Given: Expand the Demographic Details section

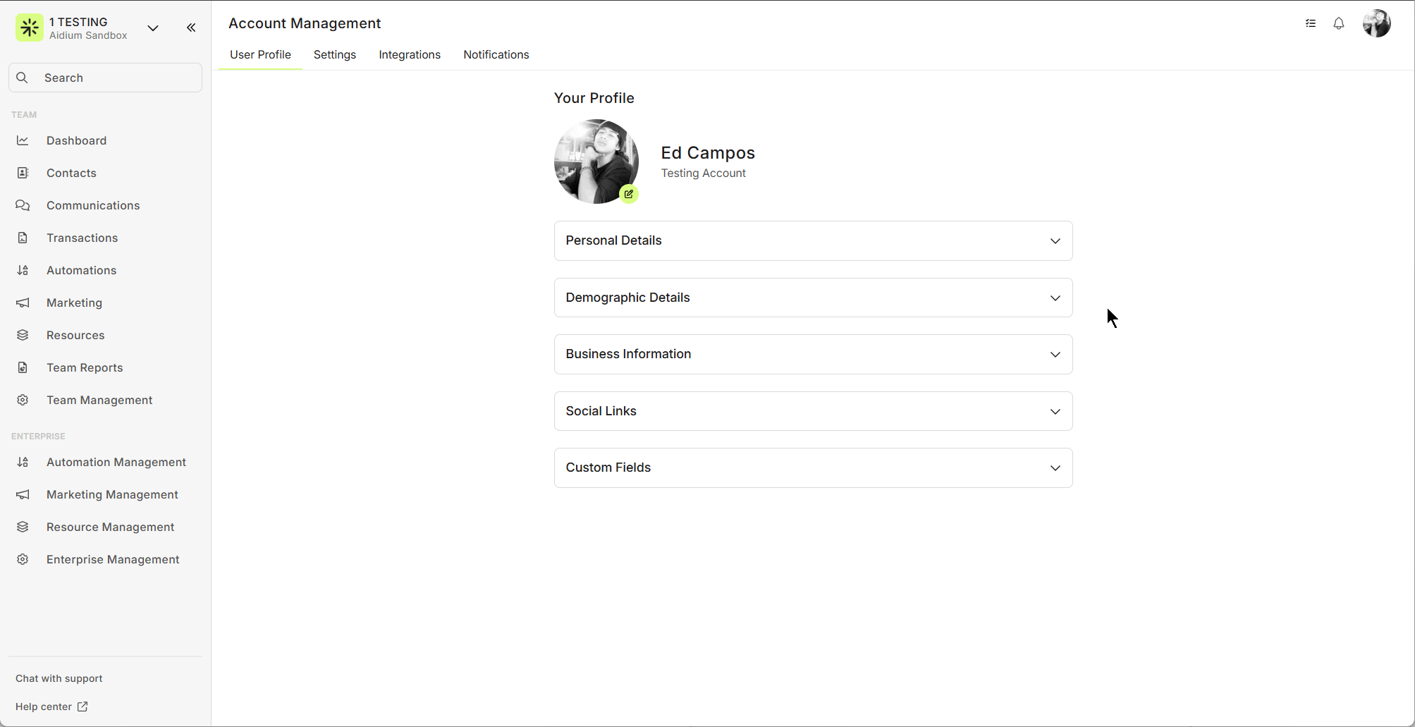Looking at the screenshot, I should click(813, 298).
